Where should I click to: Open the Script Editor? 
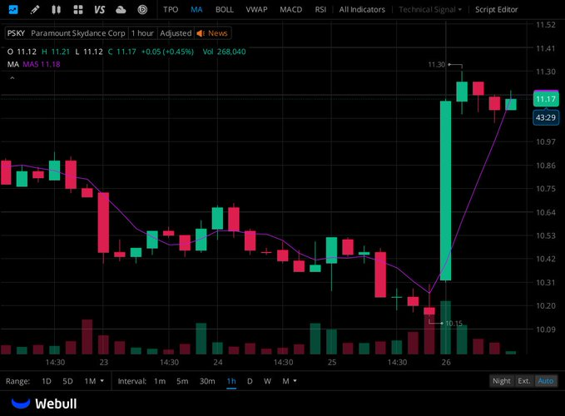[x=496, y=9]
